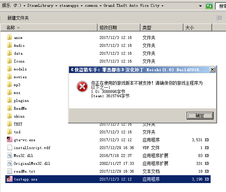Viewport: 226px width, 192px height.
Task: Open the view options icon
Action: (x=219, y=18)
